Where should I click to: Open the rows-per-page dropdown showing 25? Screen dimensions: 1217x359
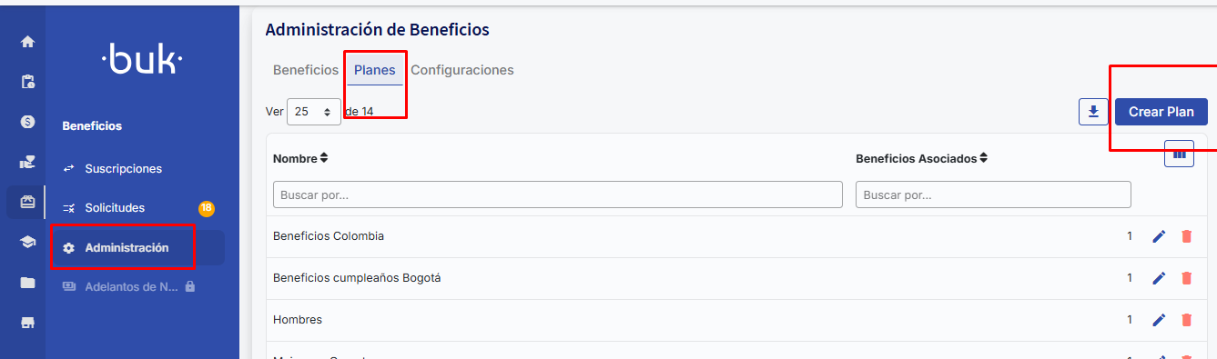click(314, 112)
